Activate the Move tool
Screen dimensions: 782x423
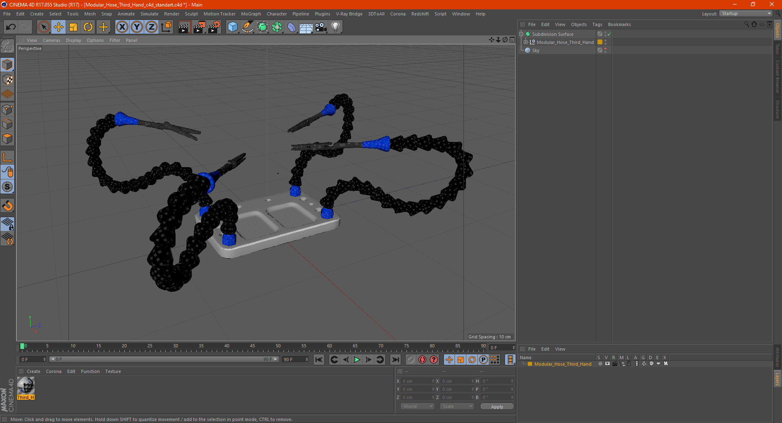[59, 27]
